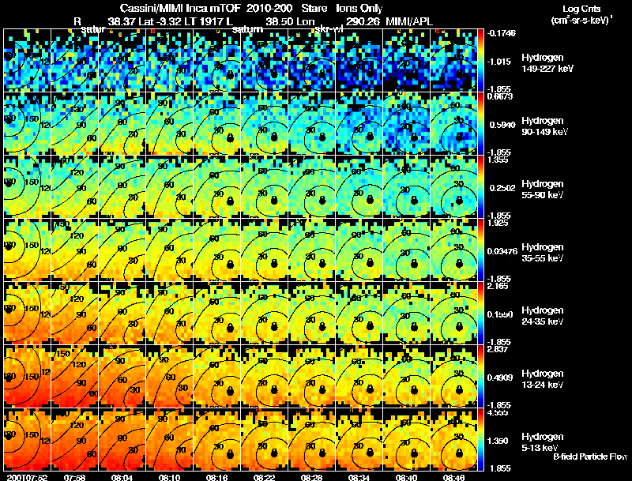Click the '-0.1746' colorbar maximum value

point(501,33)
